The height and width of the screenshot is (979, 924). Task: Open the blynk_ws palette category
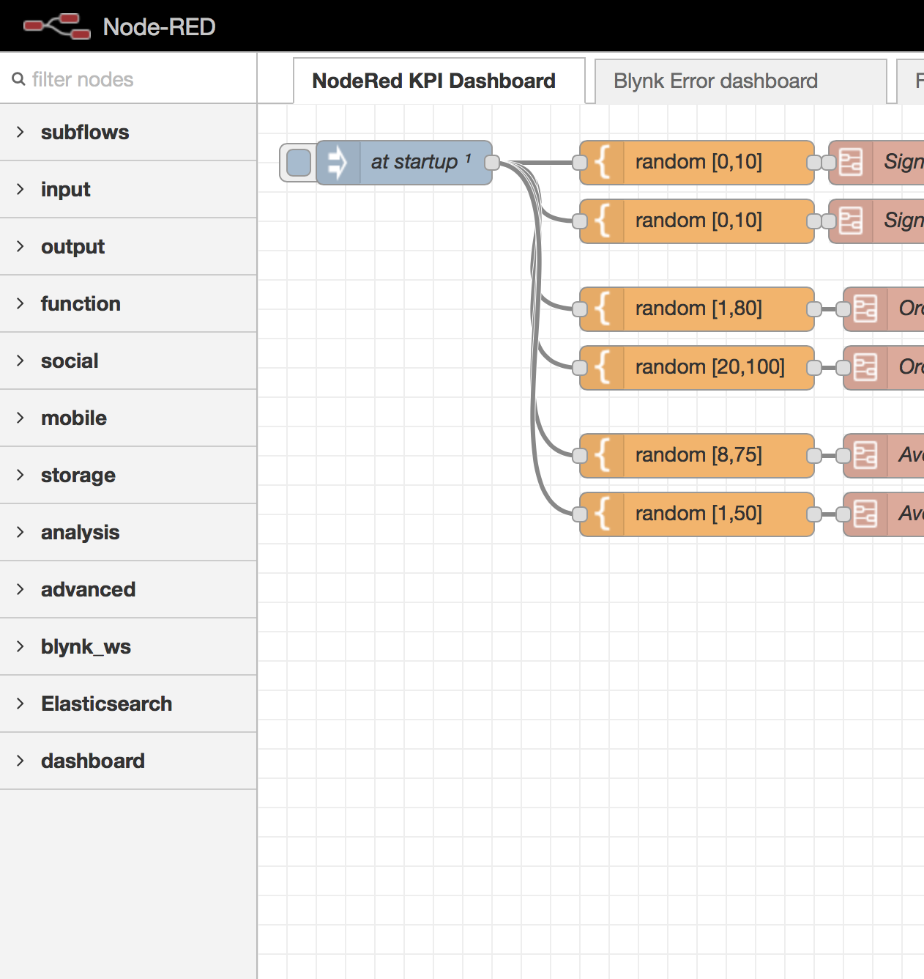128,647
